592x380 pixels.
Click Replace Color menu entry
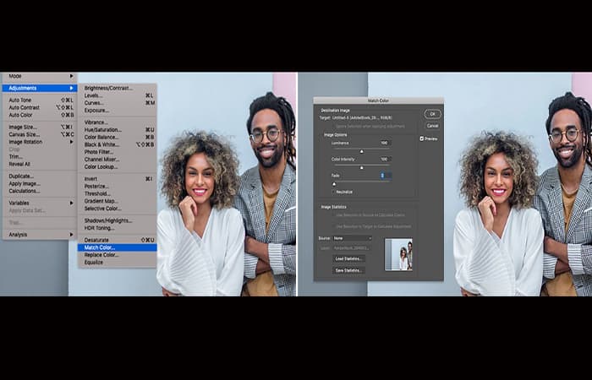tap(102, 254)
